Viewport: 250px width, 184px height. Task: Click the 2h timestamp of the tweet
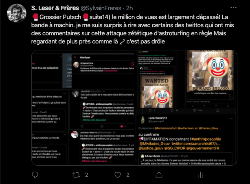(129, 8)
